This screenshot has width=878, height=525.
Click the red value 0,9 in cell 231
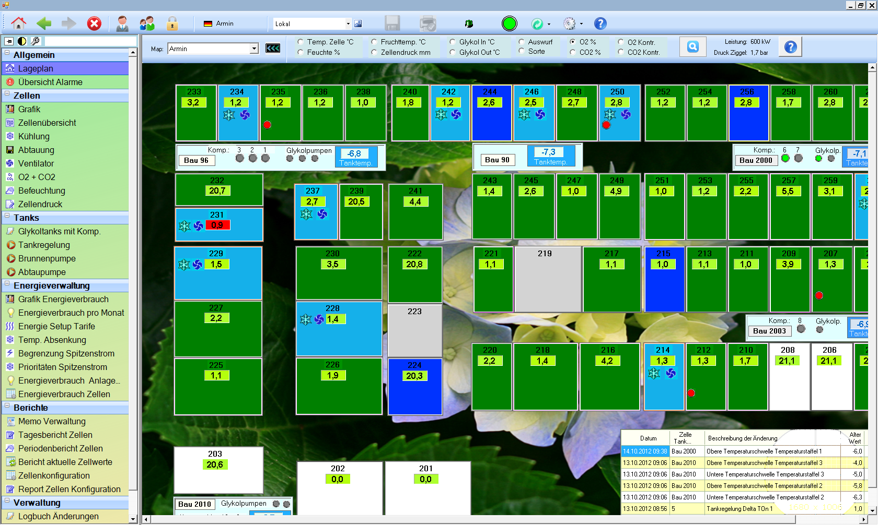pyautogui.click(x=217, y=225)
